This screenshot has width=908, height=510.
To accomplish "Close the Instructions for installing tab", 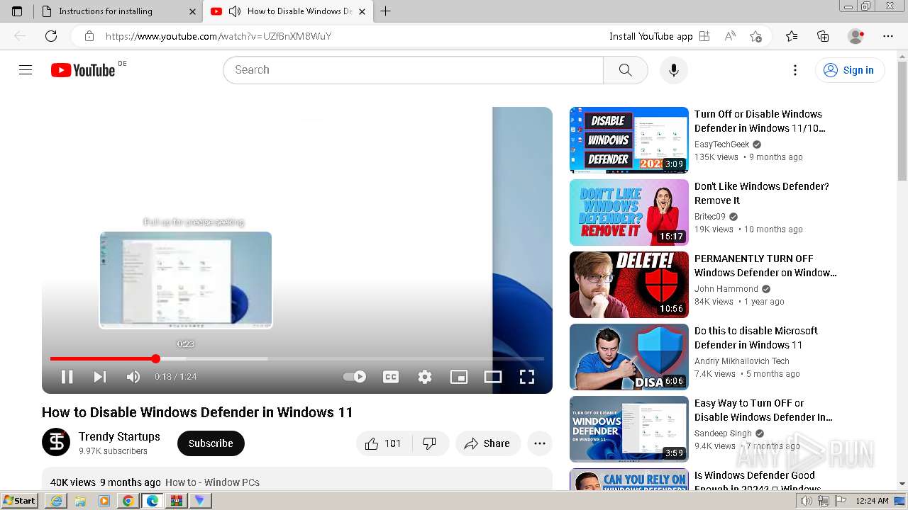I will point(193,11).
